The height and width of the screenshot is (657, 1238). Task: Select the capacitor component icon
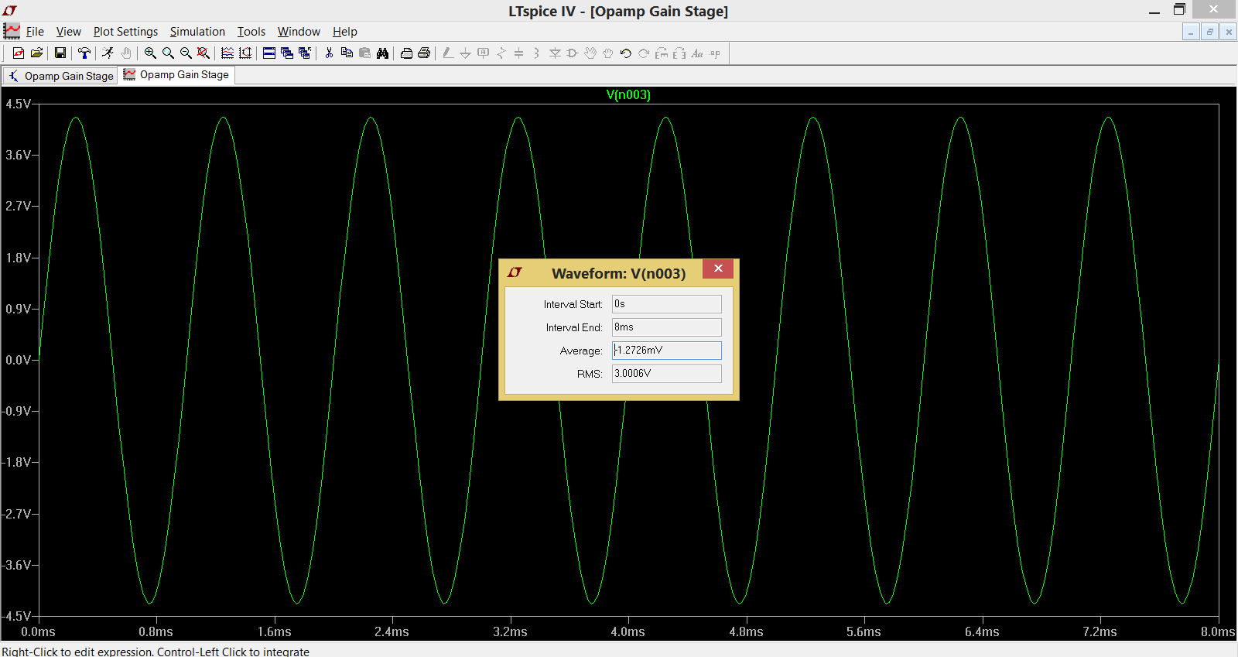click(519, 53)
